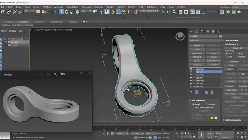
Task: Activate the Select and Move tool
Action: (61, 12)
